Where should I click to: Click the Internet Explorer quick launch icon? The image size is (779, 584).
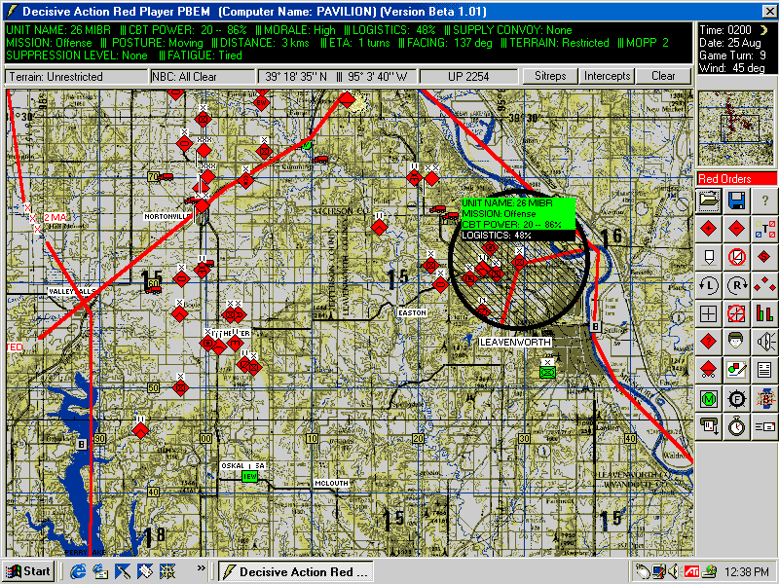[78, 571]
